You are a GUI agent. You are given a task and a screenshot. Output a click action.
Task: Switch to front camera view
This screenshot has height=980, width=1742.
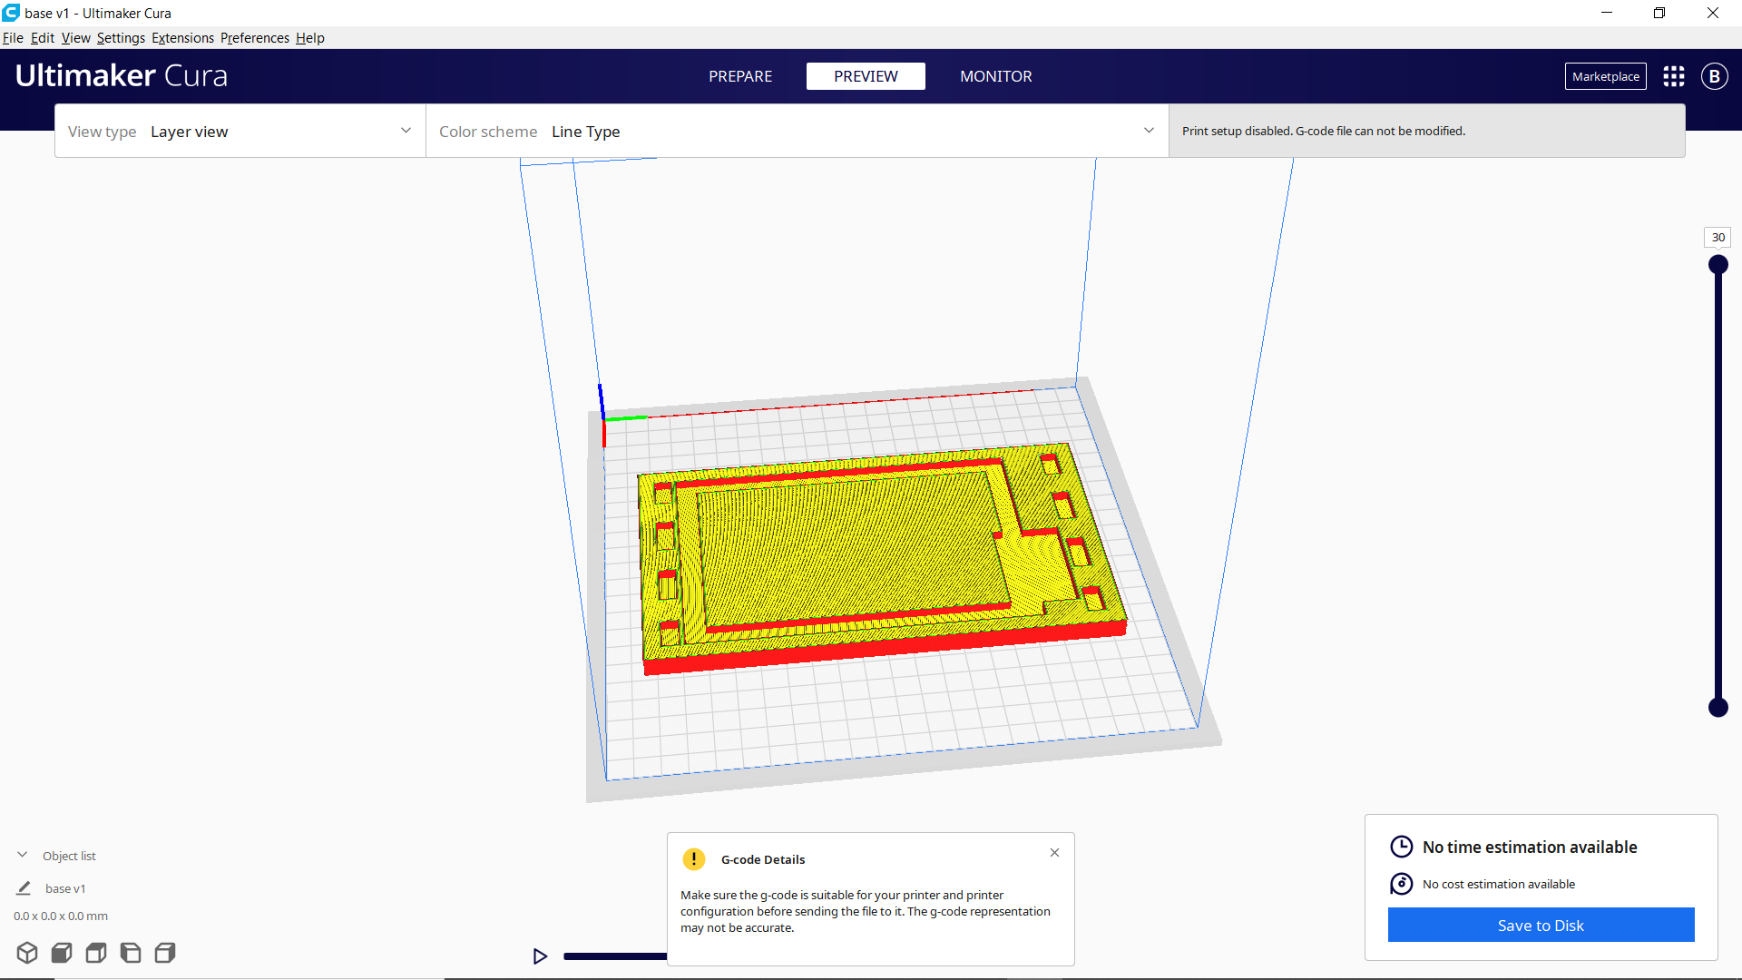pyautogui.click(x=62, y=953)
